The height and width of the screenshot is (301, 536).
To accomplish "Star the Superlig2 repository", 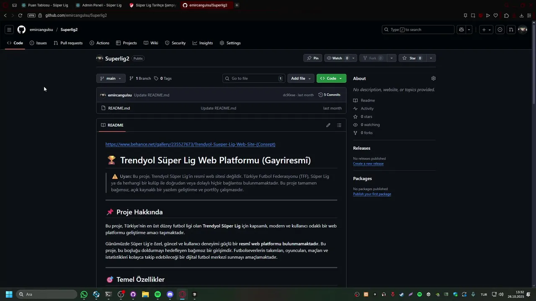I will 412,58.
